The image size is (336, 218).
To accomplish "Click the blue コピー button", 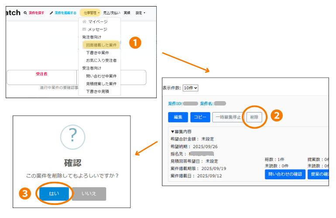I will pyautogui.click(x=200, y=117).
